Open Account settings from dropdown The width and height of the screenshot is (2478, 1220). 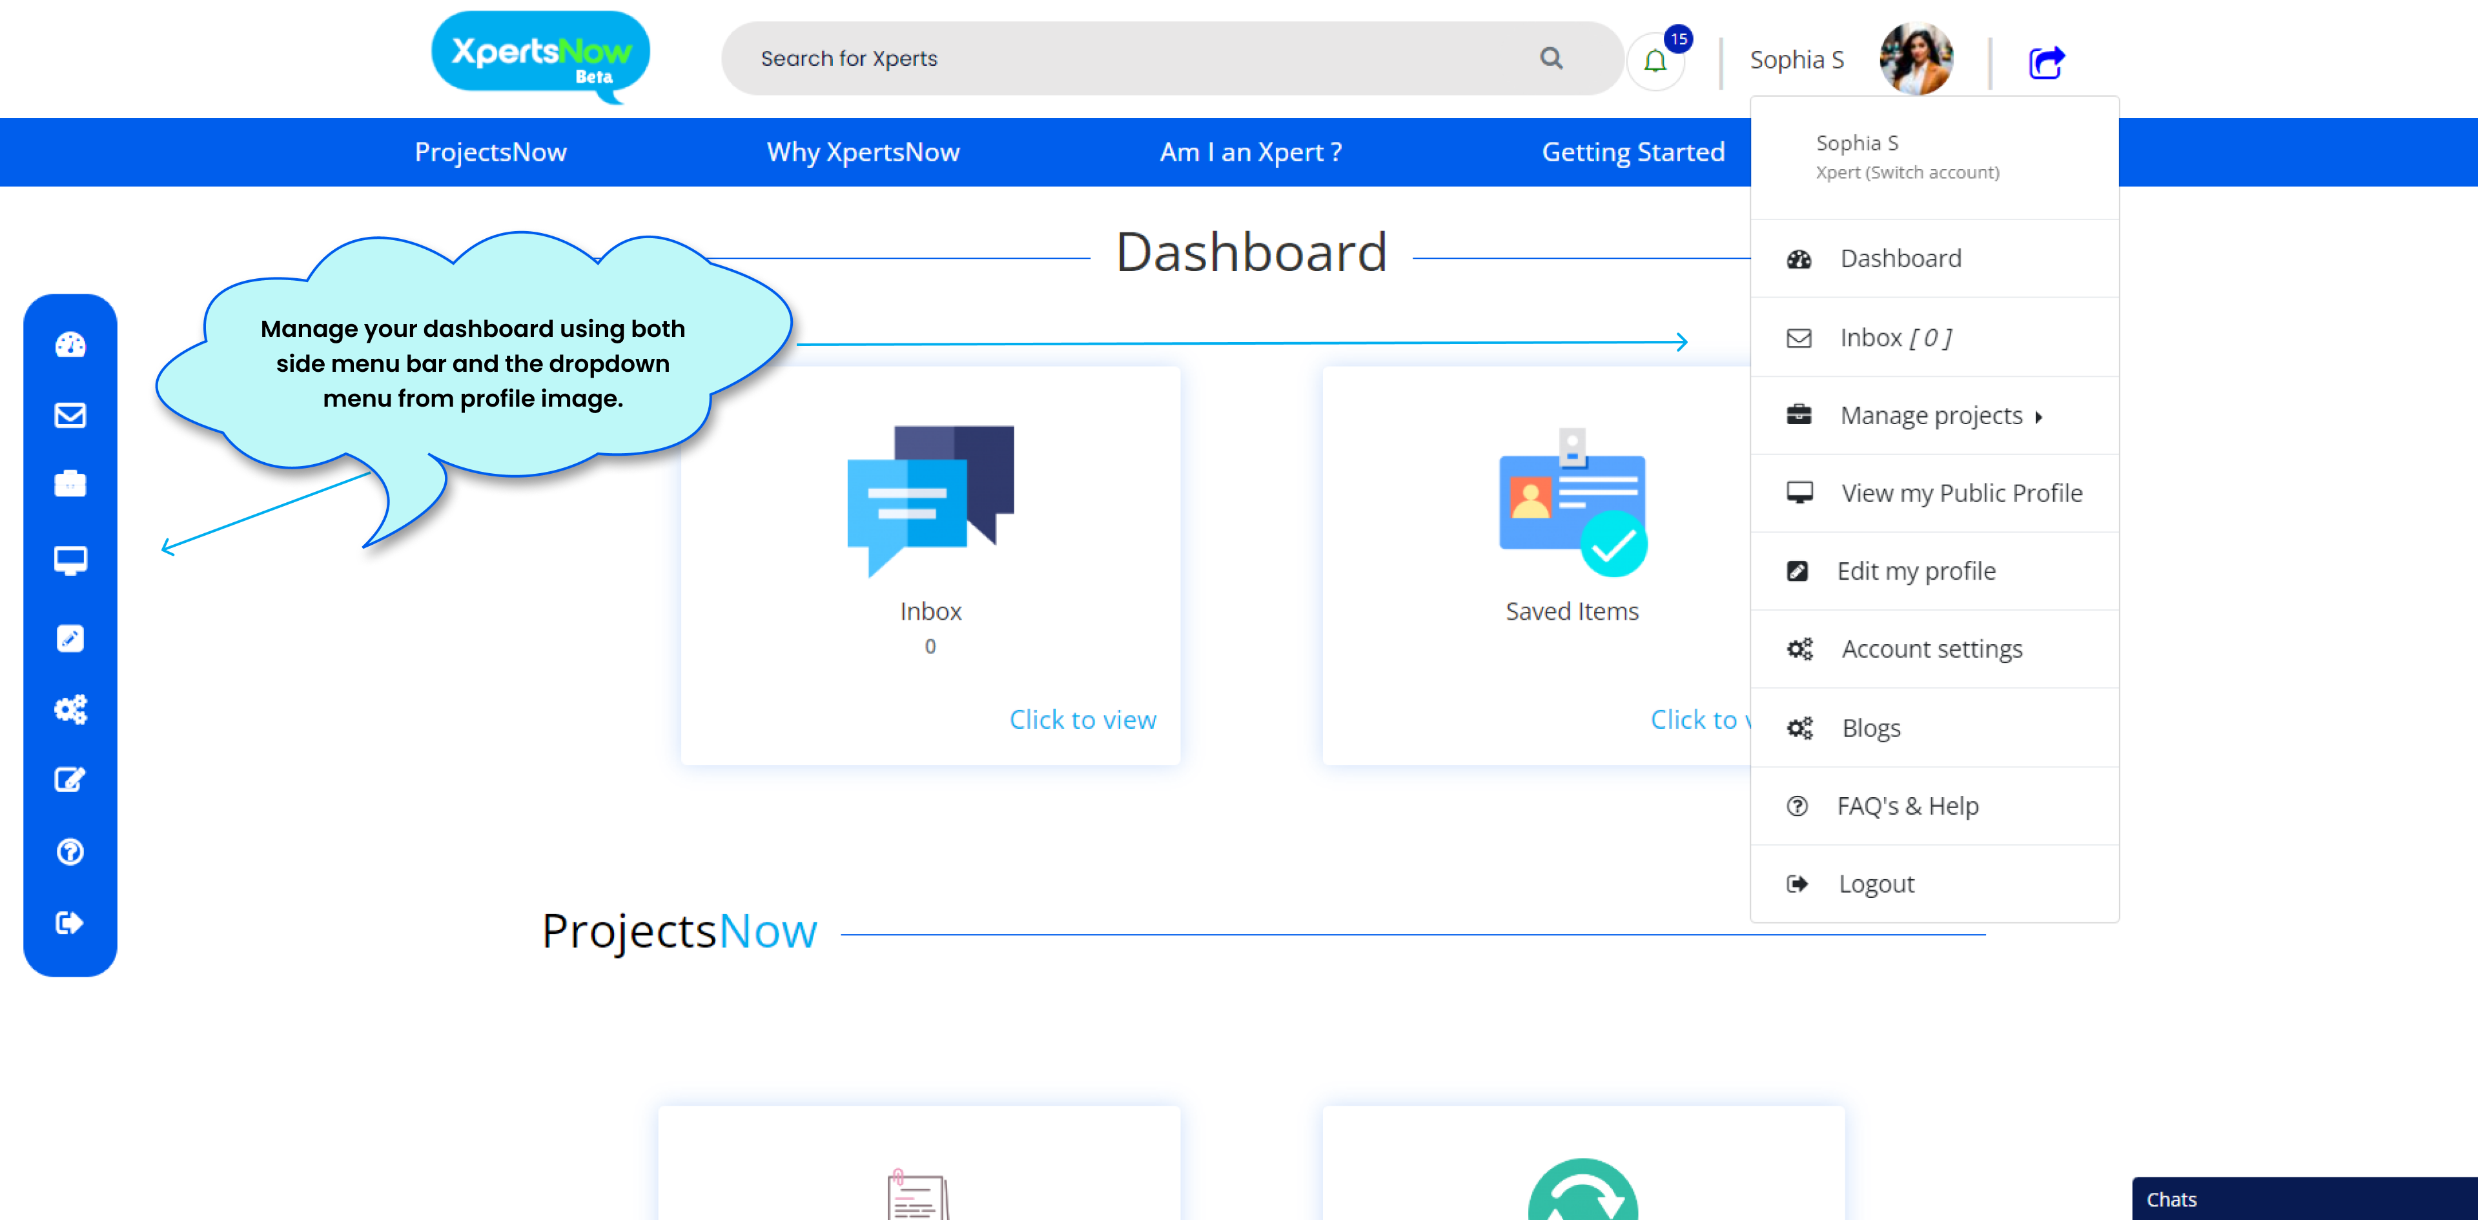[x=1934, y=649]
